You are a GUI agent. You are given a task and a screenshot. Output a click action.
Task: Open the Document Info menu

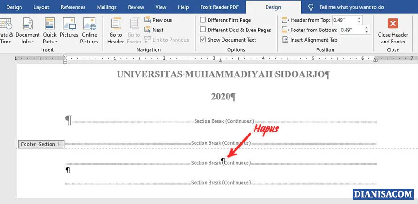coord(27,31)
